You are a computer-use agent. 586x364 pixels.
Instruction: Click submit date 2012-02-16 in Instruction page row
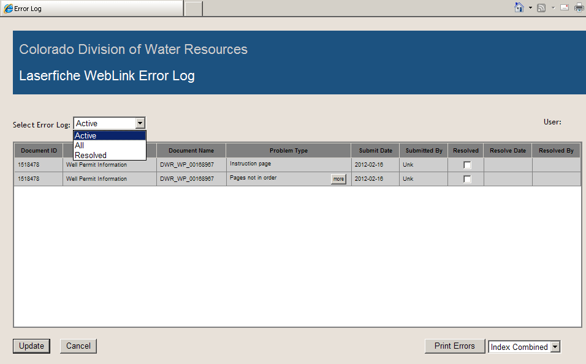[369, 165]
